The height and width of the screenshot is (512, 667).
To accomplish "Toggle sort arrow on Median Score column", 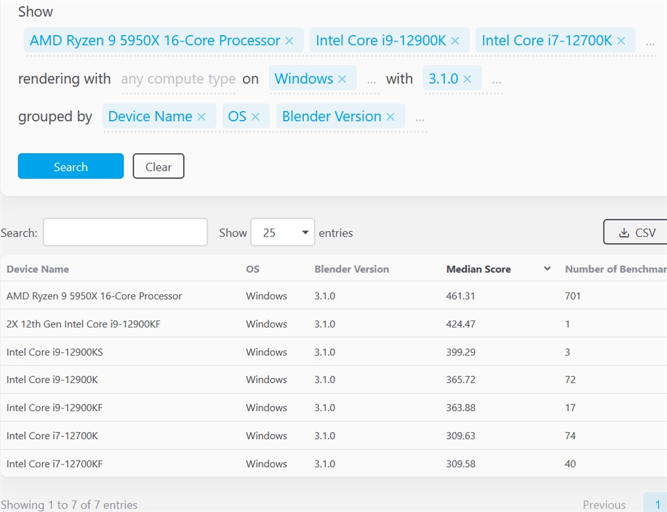I will (x=547, y=269).
